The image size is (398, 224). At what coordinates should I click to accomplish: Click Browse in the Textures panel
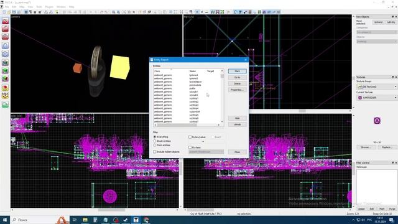366,147
